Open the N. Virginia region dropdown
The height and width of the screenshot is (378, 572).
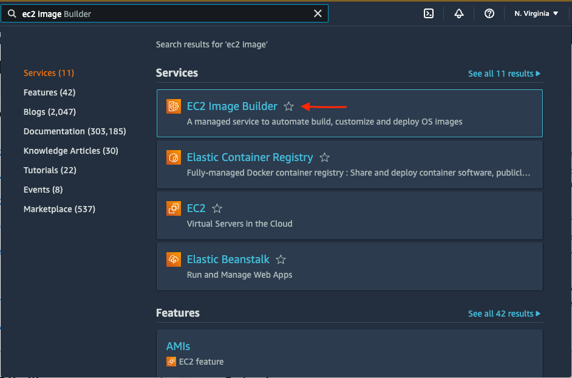tap(536, 13)
